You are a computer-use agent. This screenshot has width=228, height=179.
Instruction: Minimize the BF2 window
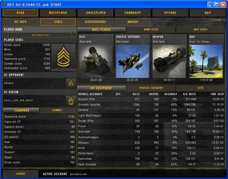pyautogui.click(x=210, y=5)
